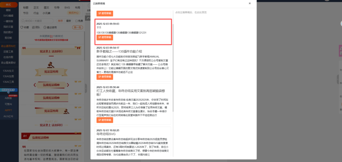The width and height of the screenshot is (342, 162).
Task: Tick the 免费 checkbox
Action: (x=76, y=21)
